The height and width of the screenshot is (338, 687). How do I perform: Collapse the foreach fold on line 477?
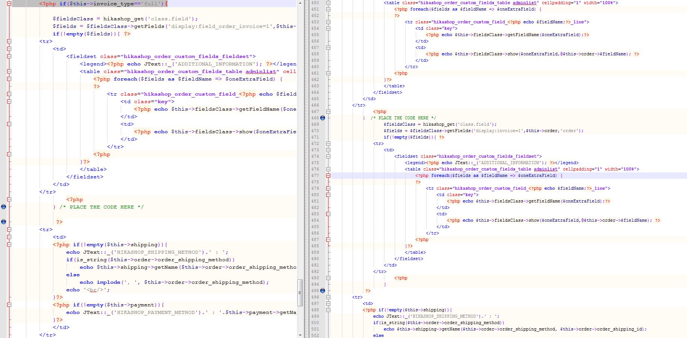tap(328, 175)
